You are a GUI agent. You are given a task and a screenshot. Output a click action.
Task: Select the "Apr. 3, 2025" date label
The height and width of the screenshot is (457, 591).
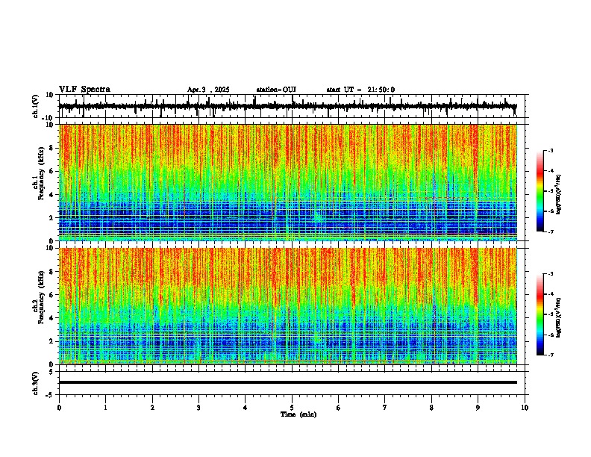coord(208,90)
